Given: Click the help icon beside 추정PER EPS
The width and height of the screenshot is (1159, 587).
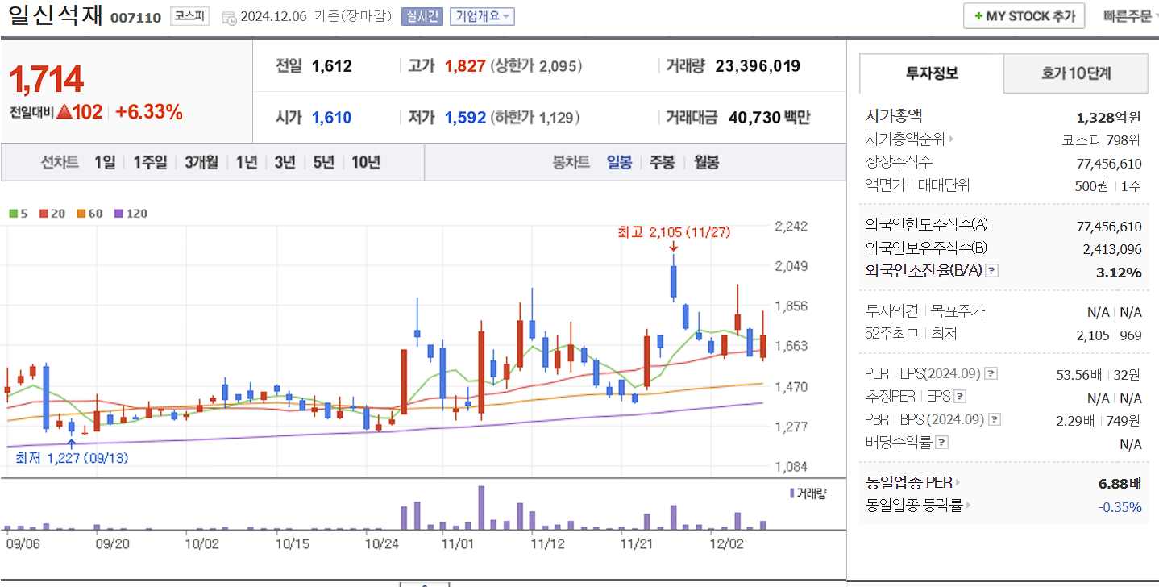Looking at the screenshot, I should (x=961, y=396).
